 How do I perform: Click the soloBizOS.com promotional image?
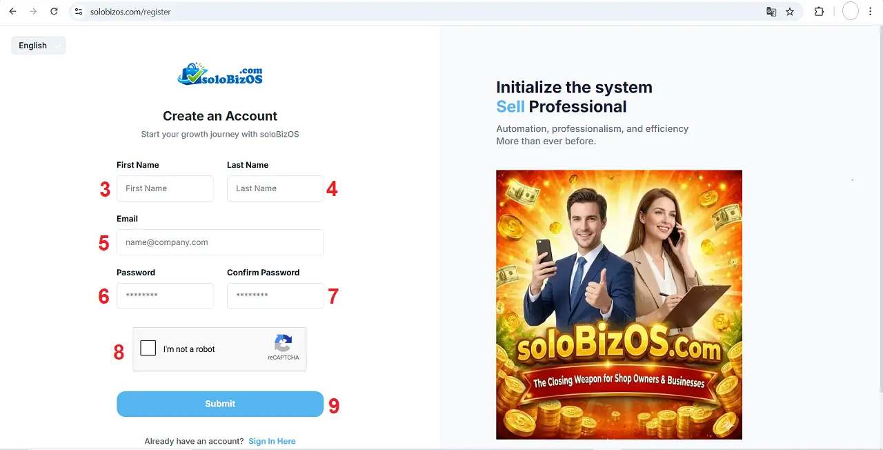coord(619,304)
